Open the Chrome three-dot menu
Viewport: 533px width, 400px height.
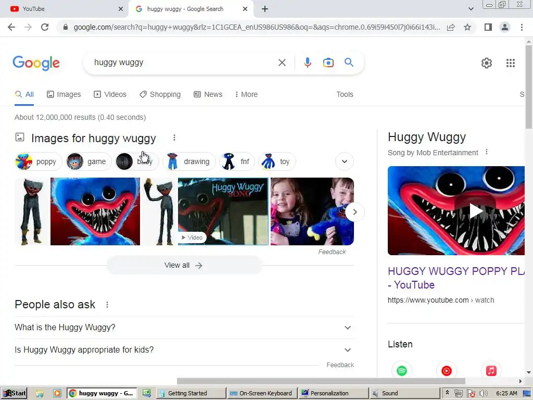click(522, 27)
